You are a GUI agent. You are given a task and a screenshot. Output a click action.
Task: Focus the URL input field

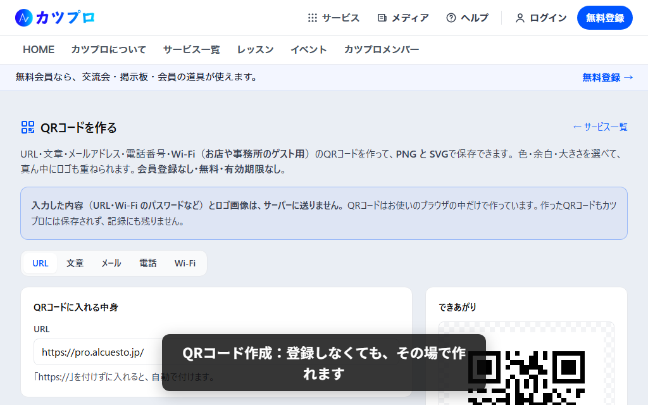(x=216, y=352)
